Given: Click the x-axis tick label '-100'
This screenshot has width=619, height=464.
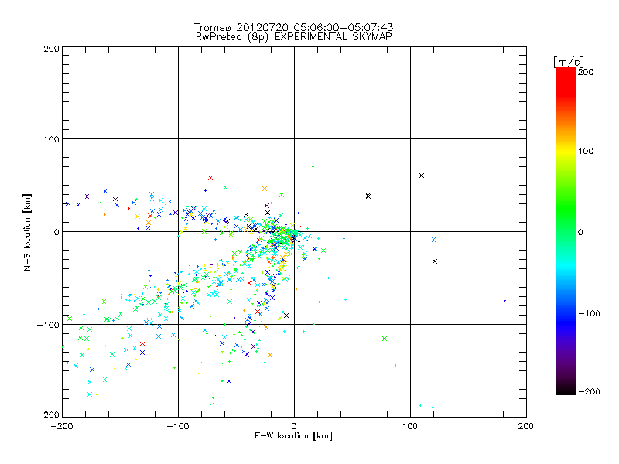Looking at the screenshot, I should [178, 426].
